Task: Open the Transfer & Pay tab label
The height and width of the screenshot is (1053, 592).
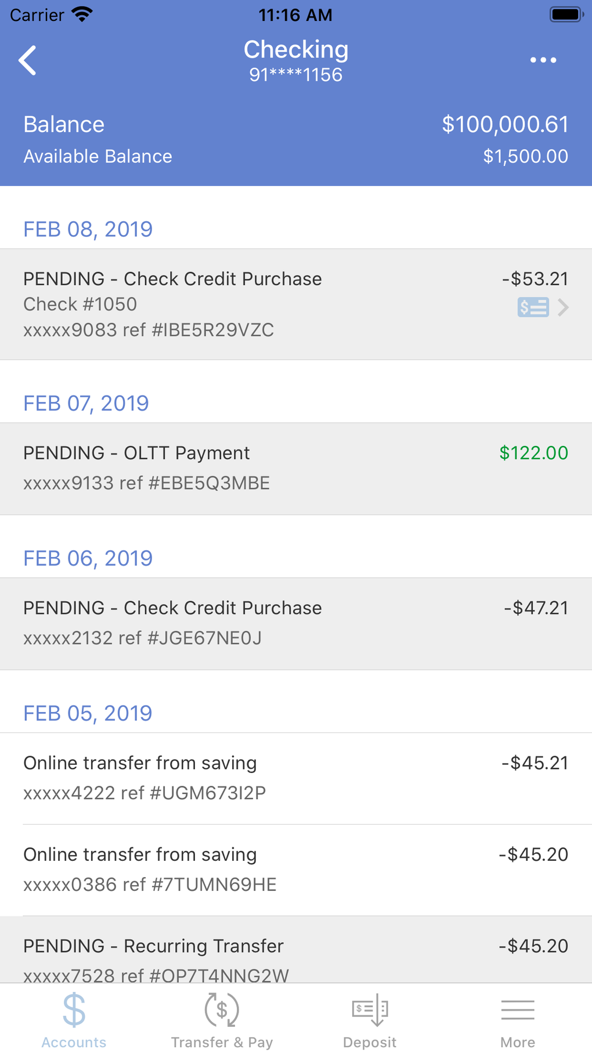Action: 222,1043
